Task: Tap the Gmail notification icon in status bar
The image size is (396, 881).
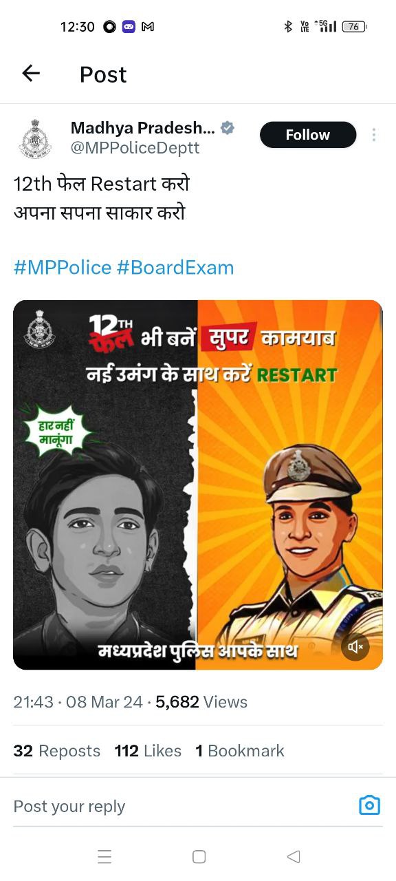Action: pos(147,27)
